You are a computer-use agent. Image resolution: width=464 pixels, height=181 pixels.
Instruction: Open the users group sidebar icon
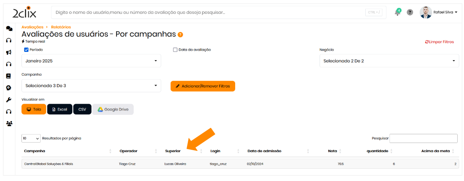point(9,124)
